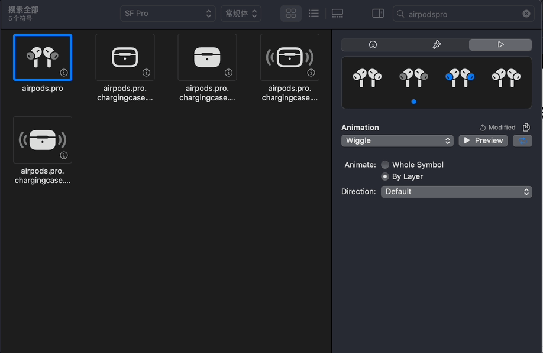Click the airpods.pro name label

tap(43, 88)
